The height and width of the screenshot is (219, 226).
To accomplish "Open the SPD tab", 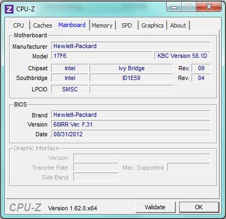I will pos(127,25).
